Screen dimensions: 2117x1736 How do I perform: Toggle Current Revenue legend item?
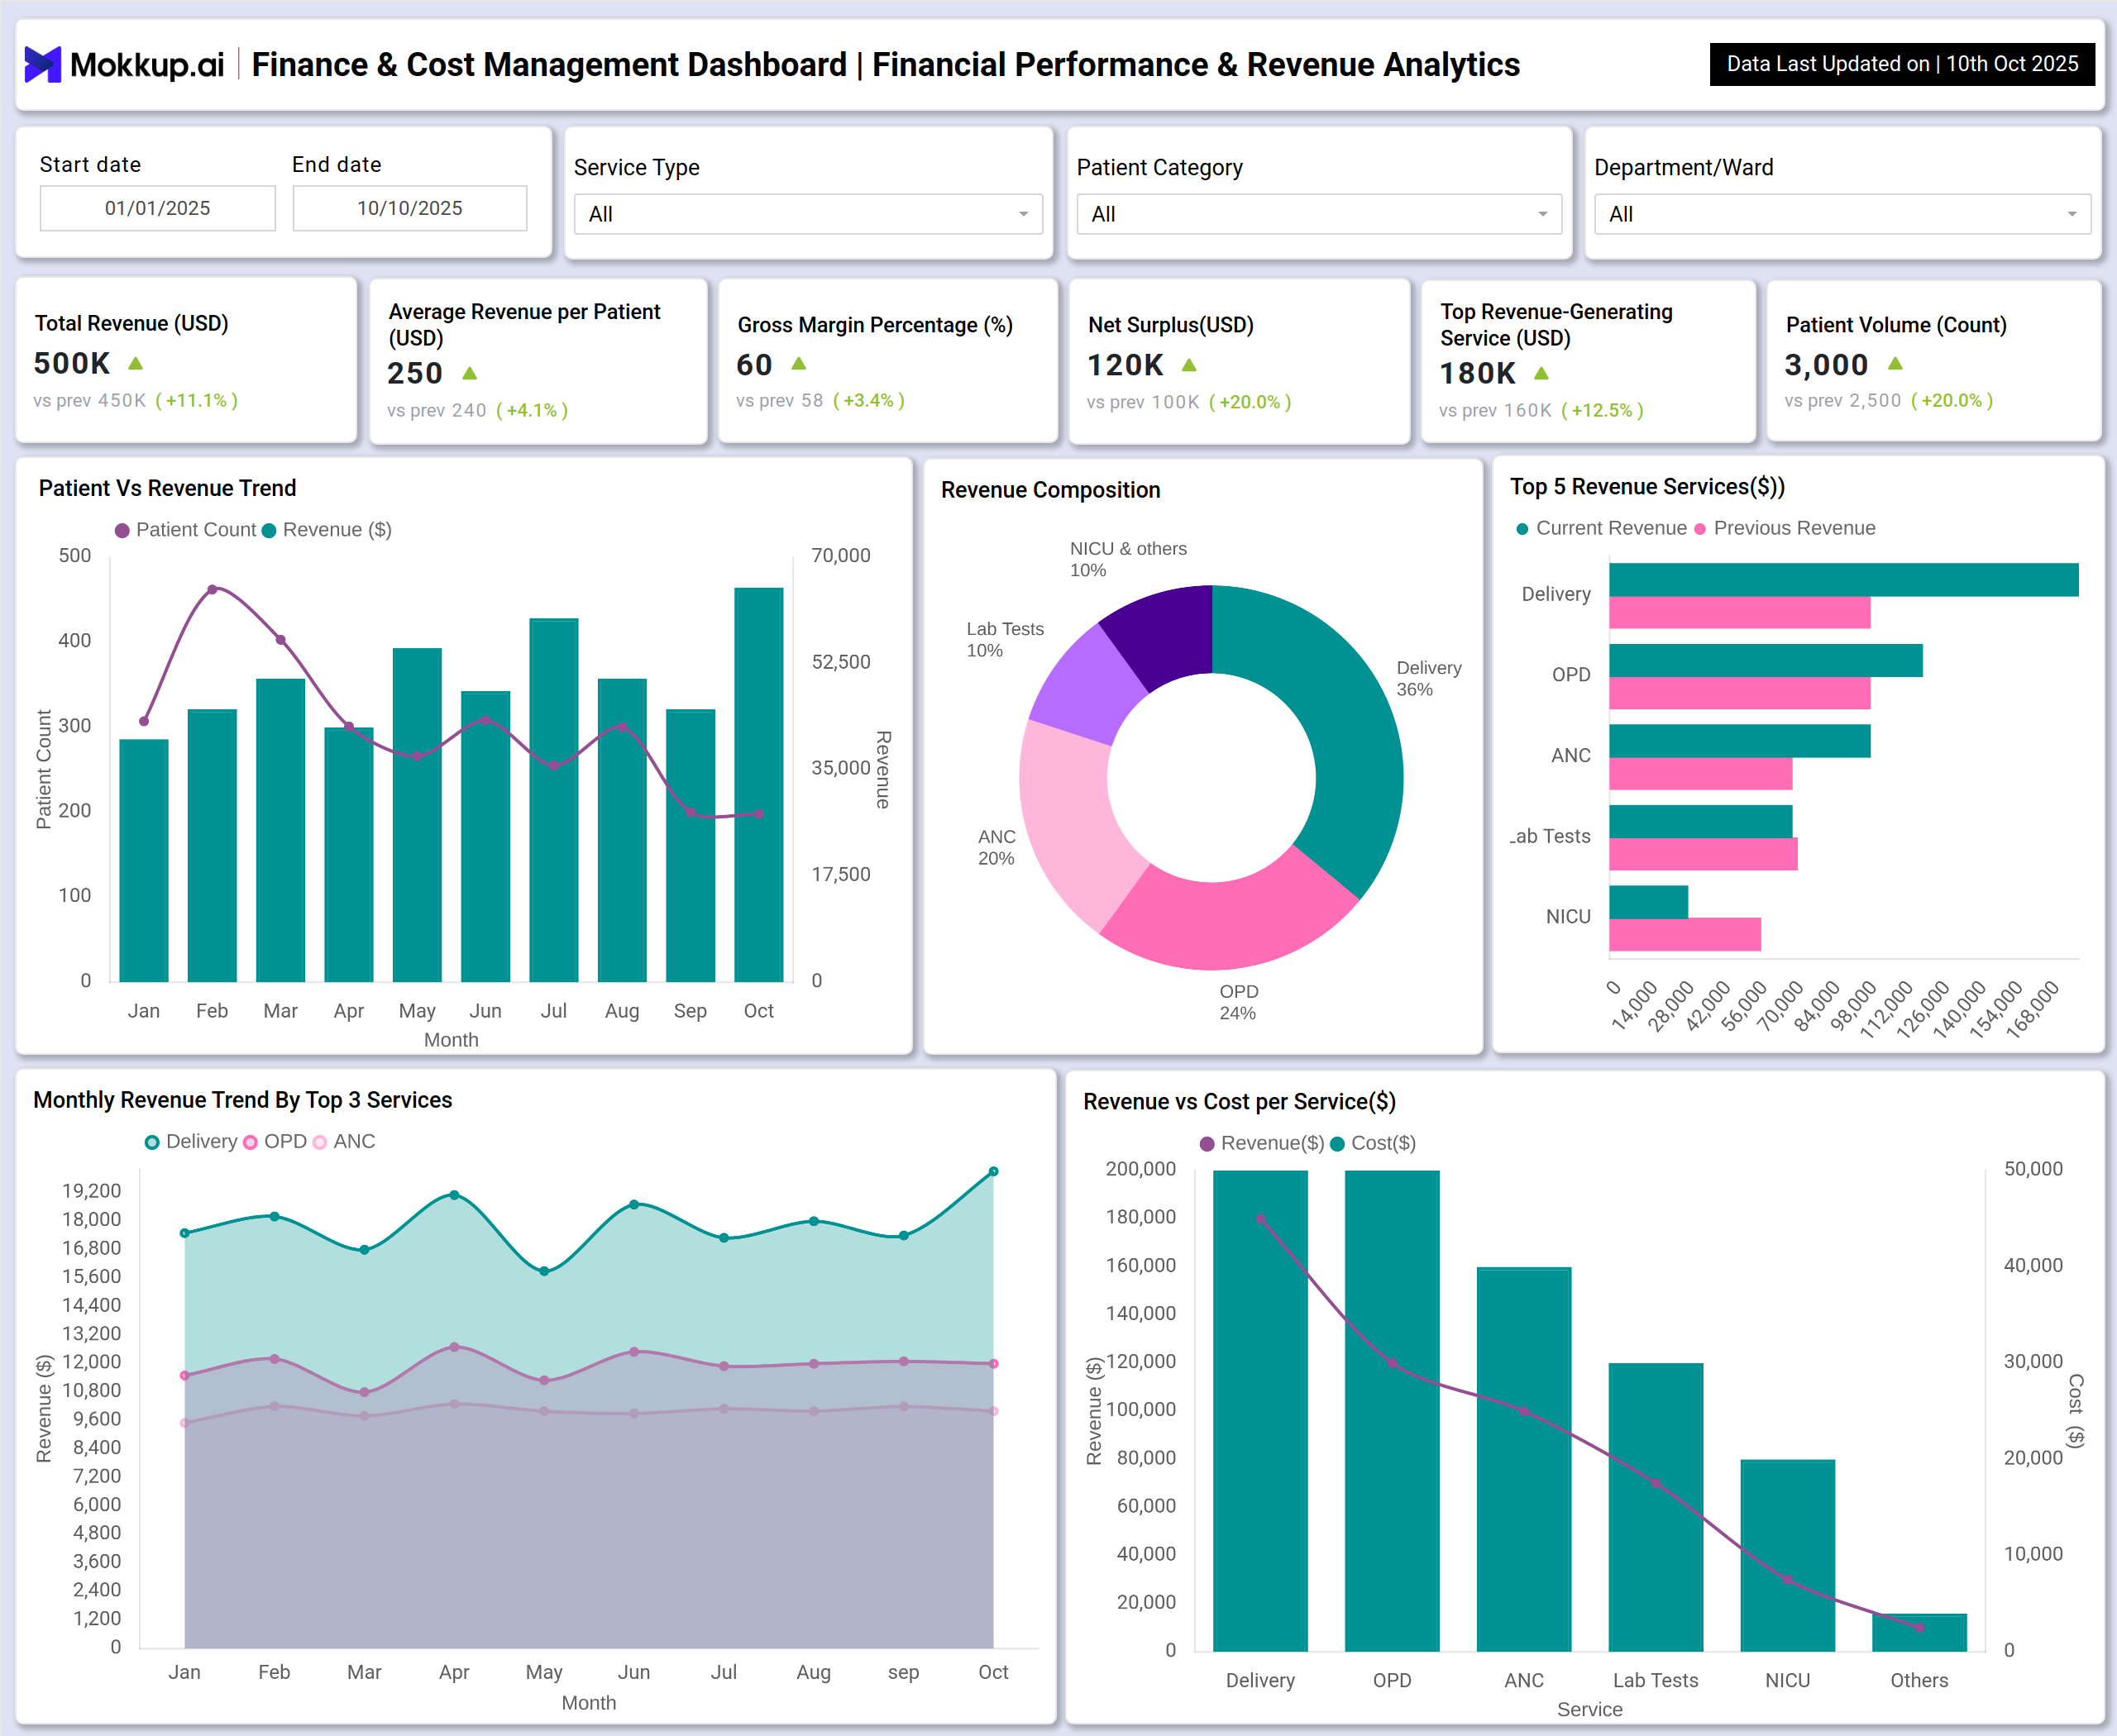(1601, 528)
